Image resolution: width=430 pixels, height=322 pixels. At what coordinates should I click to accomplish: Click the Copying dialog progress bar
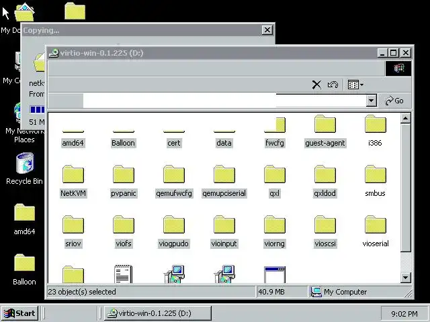pyautogui.click(x=38, y=109)
